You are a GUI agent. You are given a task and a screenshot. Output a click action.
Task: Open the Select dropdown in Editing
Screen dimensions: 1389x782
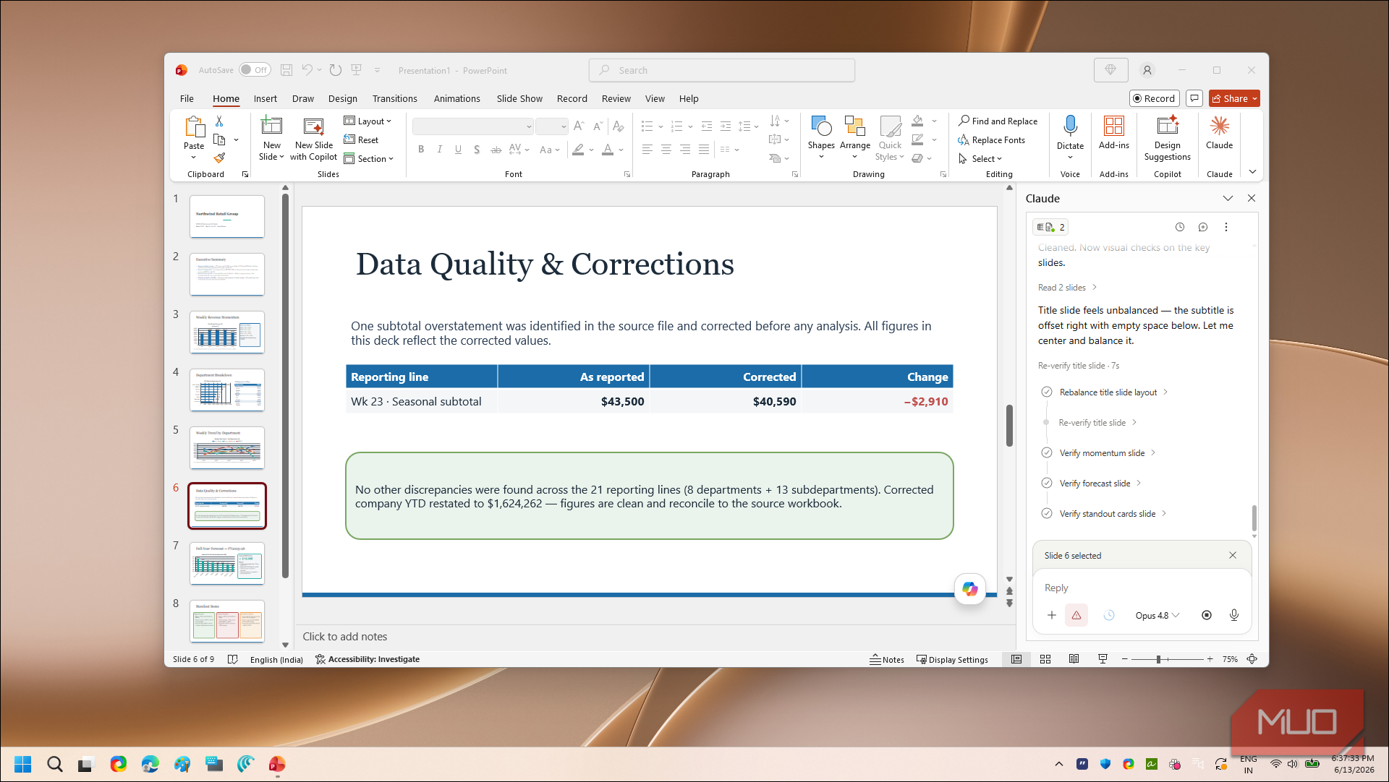pyautogui.click(x=981, y=158)
